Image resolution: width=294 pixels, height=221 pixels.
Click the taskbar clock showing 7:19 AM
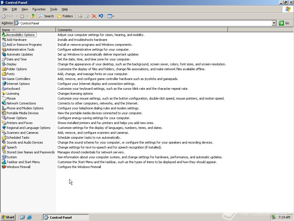tap(284, 217)
